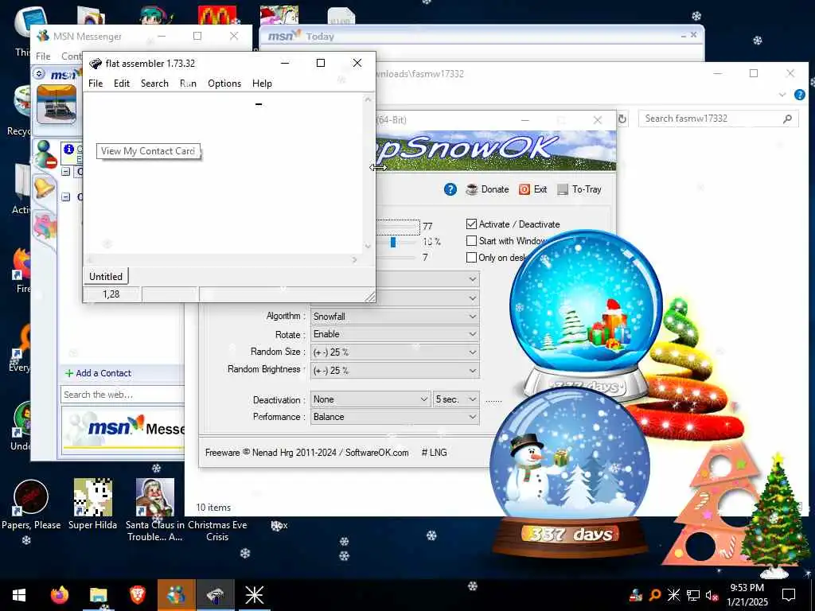This screenshot has width=815, height=611.
Task: Open the Random Brightness dropdown
Action: click(x=395, y=371)
